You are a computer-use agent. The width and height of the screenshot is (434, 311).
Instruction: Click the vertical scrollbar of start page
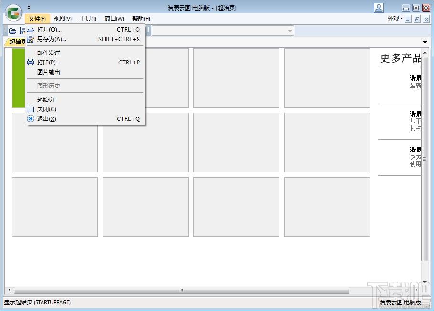point(425,159)
